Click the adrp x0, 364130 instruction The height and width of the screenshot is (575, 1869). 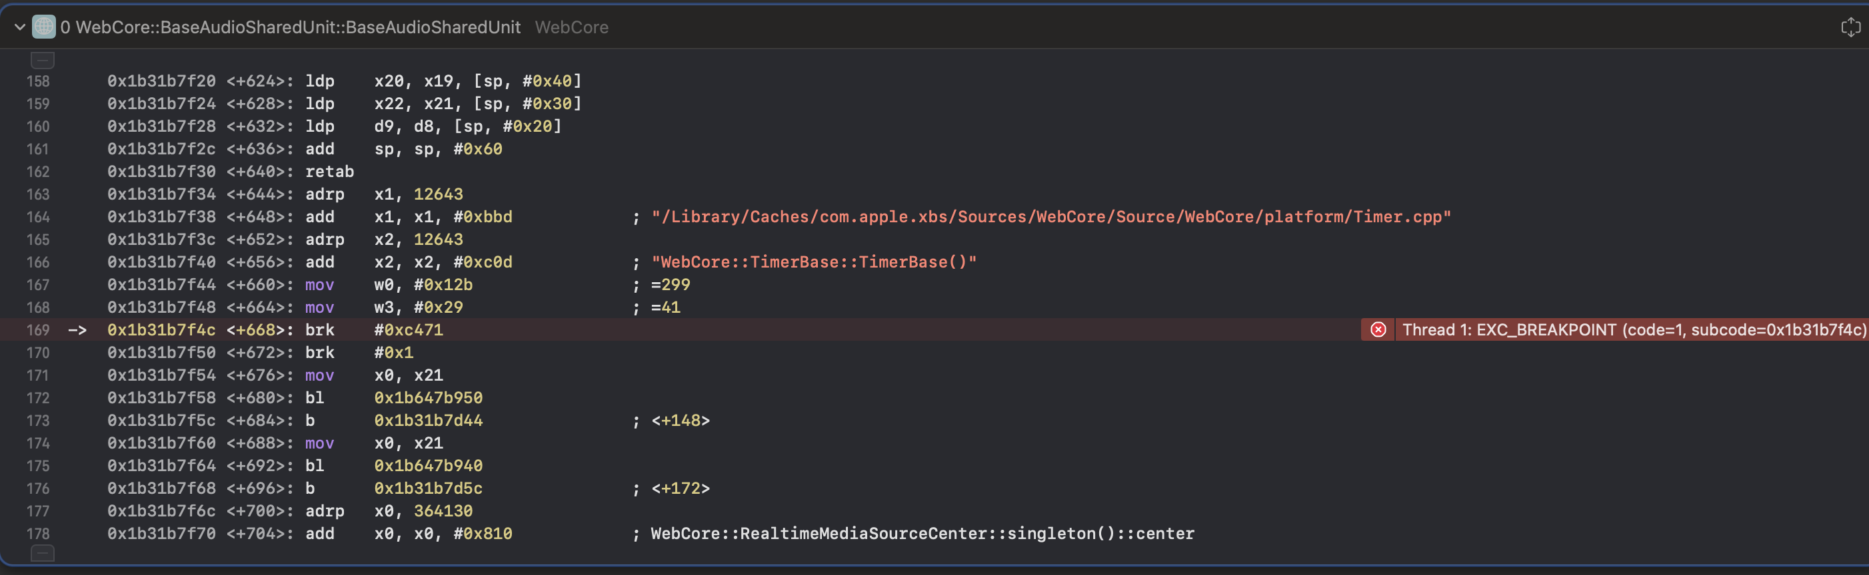(389, 511)
